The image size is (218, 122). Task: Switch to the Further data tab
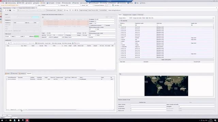click(140, 15)
